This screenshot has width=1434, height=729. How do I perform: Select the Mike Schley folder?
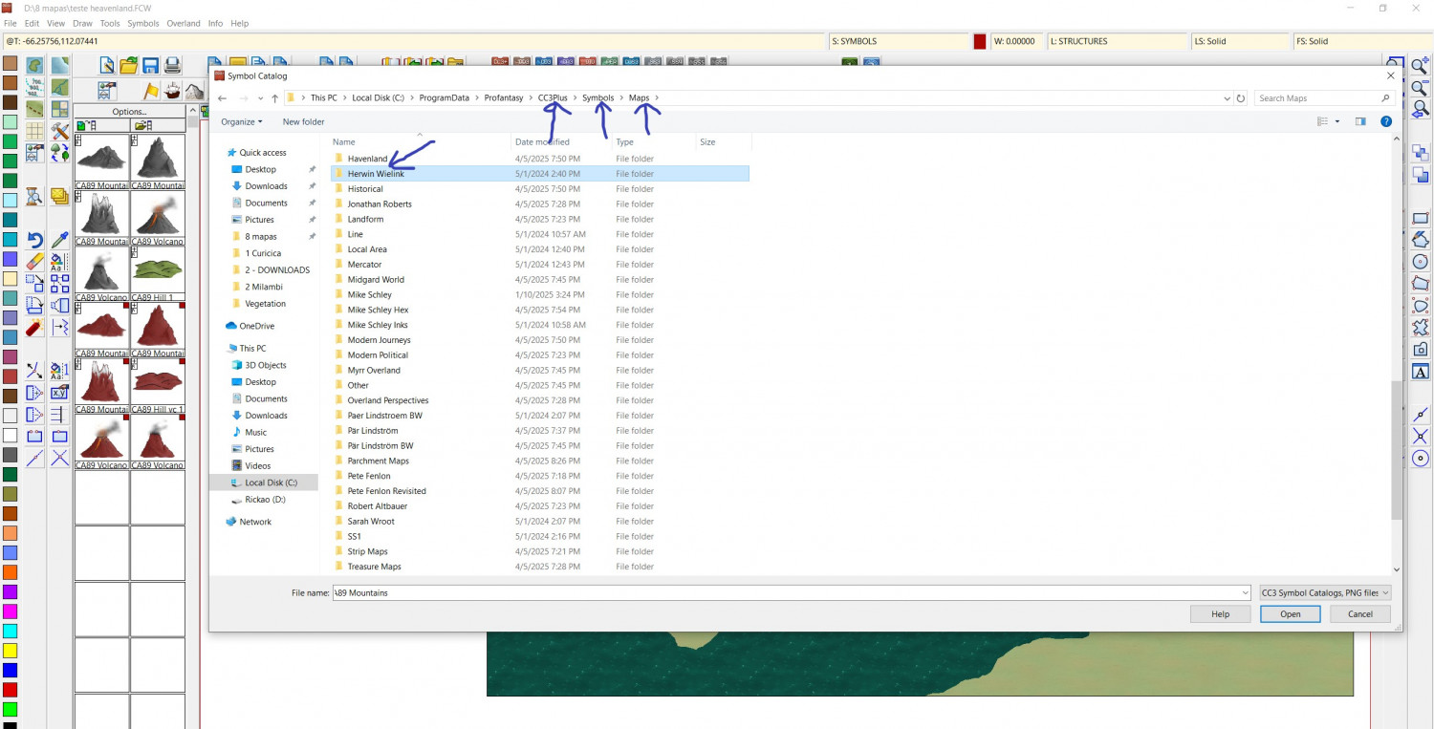[369, 295]
